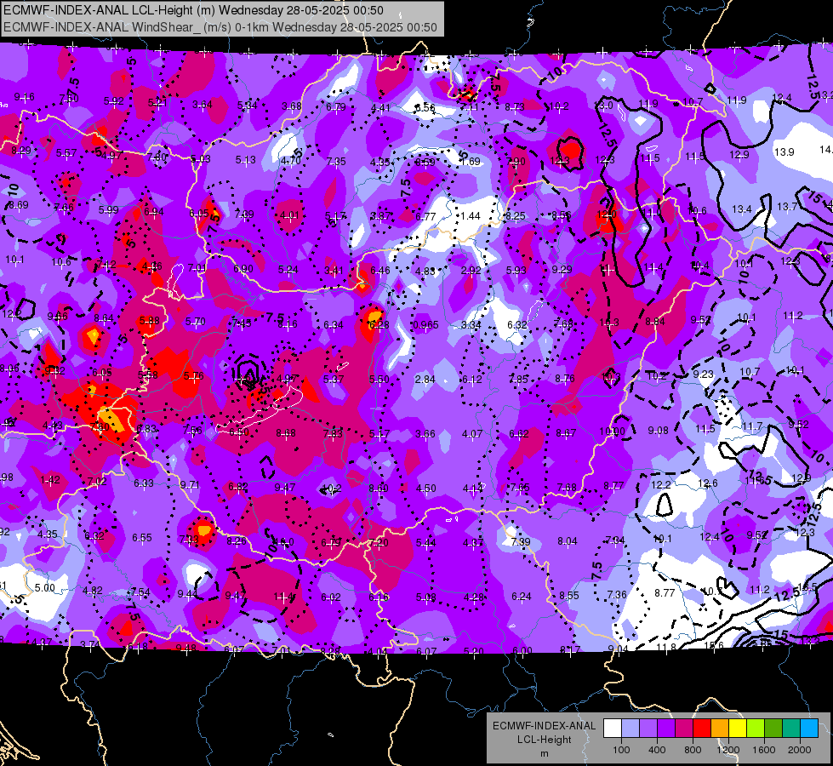Click the legend tick label 400
The width and height of the screenshot is (833, 766).
(x=657, y=750)
